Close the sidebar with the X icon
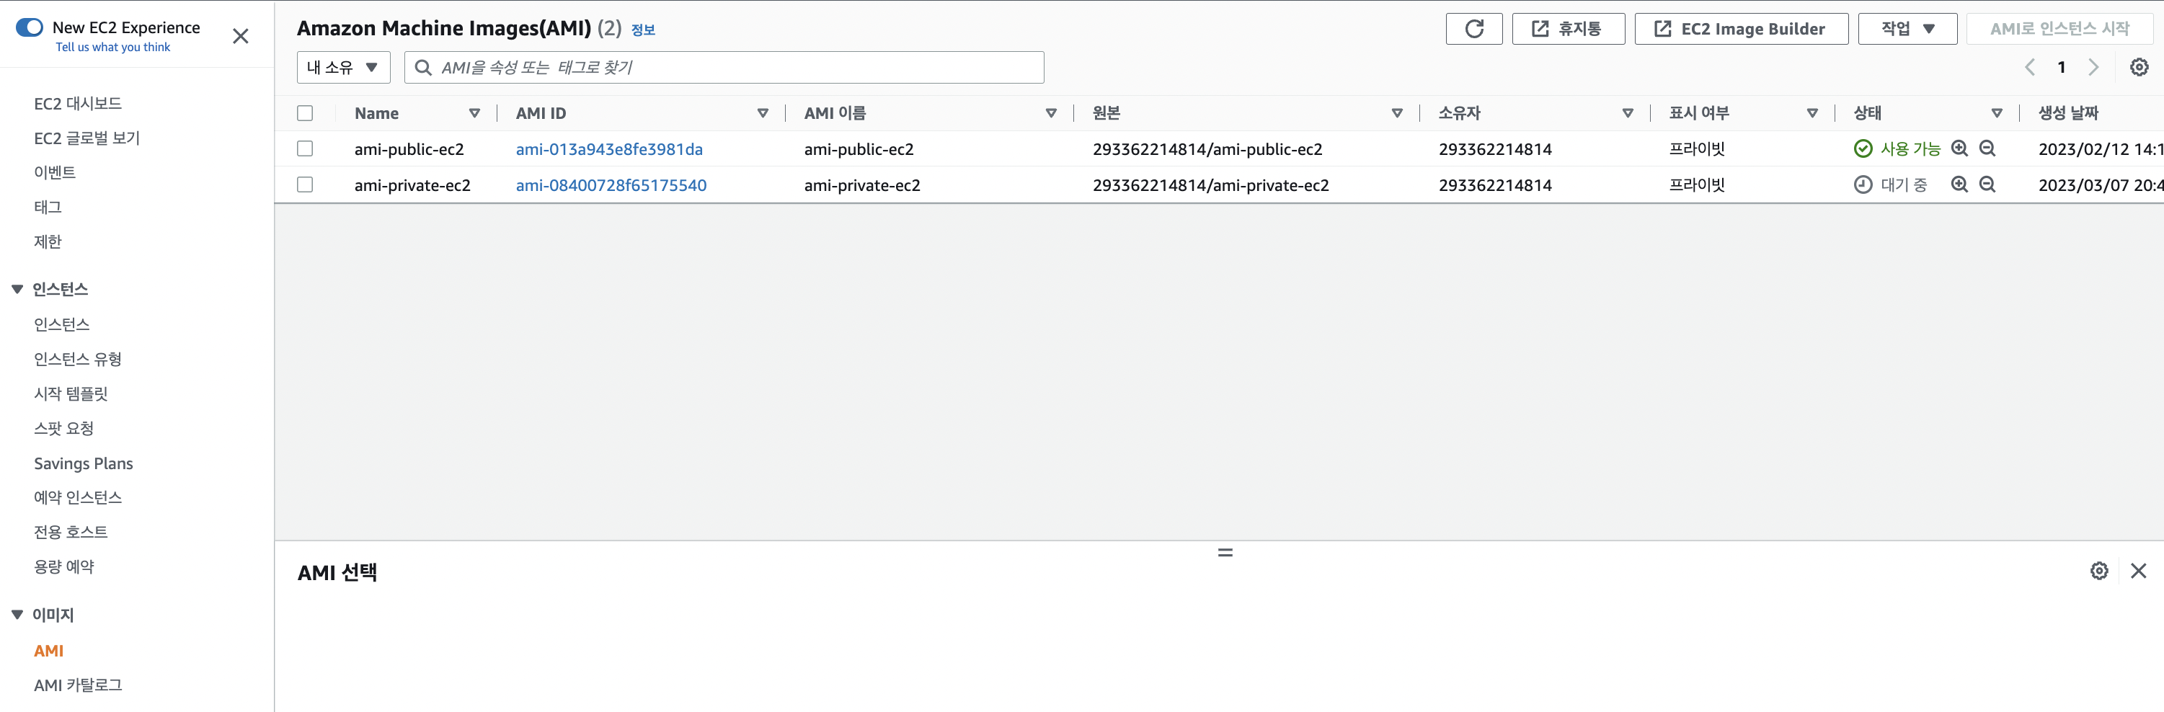Image resolution: width=2164 pixels, height=712 pixels. pos(240,36)
